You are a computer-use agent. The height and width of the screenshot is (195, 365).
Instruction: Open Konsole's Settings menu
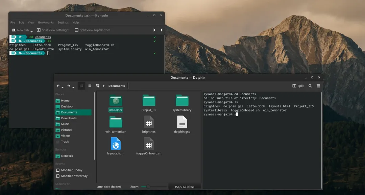tap(63, 23)
